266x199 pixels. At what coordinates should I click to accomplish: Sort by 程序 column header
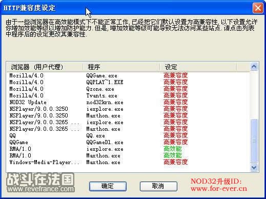(x=121, y=67)
